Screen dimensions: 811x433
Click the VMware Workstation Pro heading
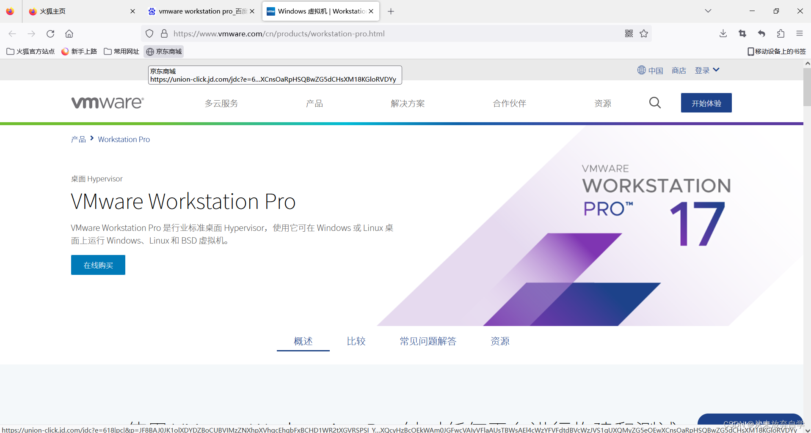tap(183, 201)
